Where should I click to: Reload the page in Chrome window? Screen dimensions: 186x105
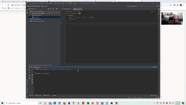(x=8, y=5)
